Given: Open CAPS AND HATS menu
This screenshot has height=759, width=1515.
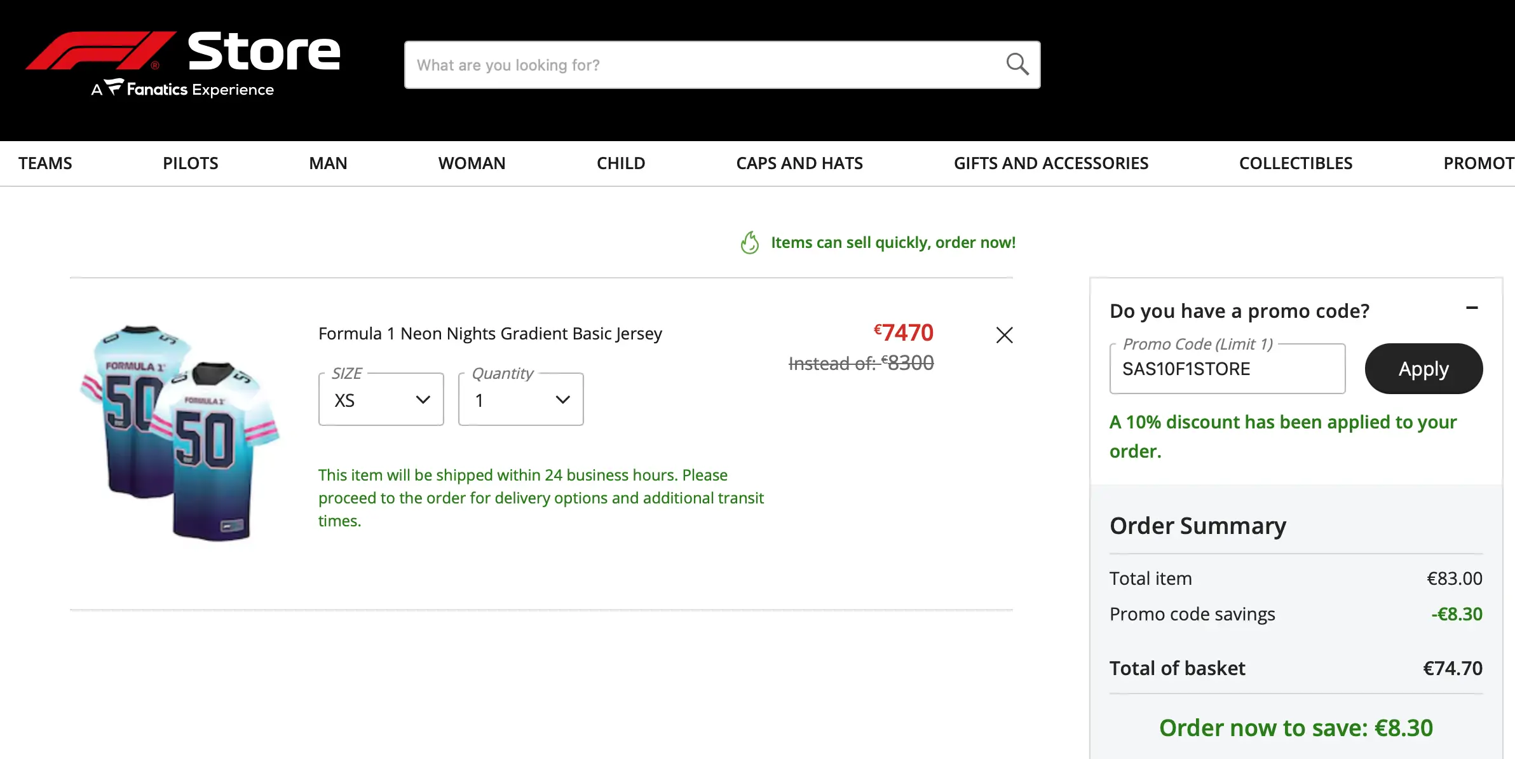Looking at the screenshot, I should click(x=799, y=163).
